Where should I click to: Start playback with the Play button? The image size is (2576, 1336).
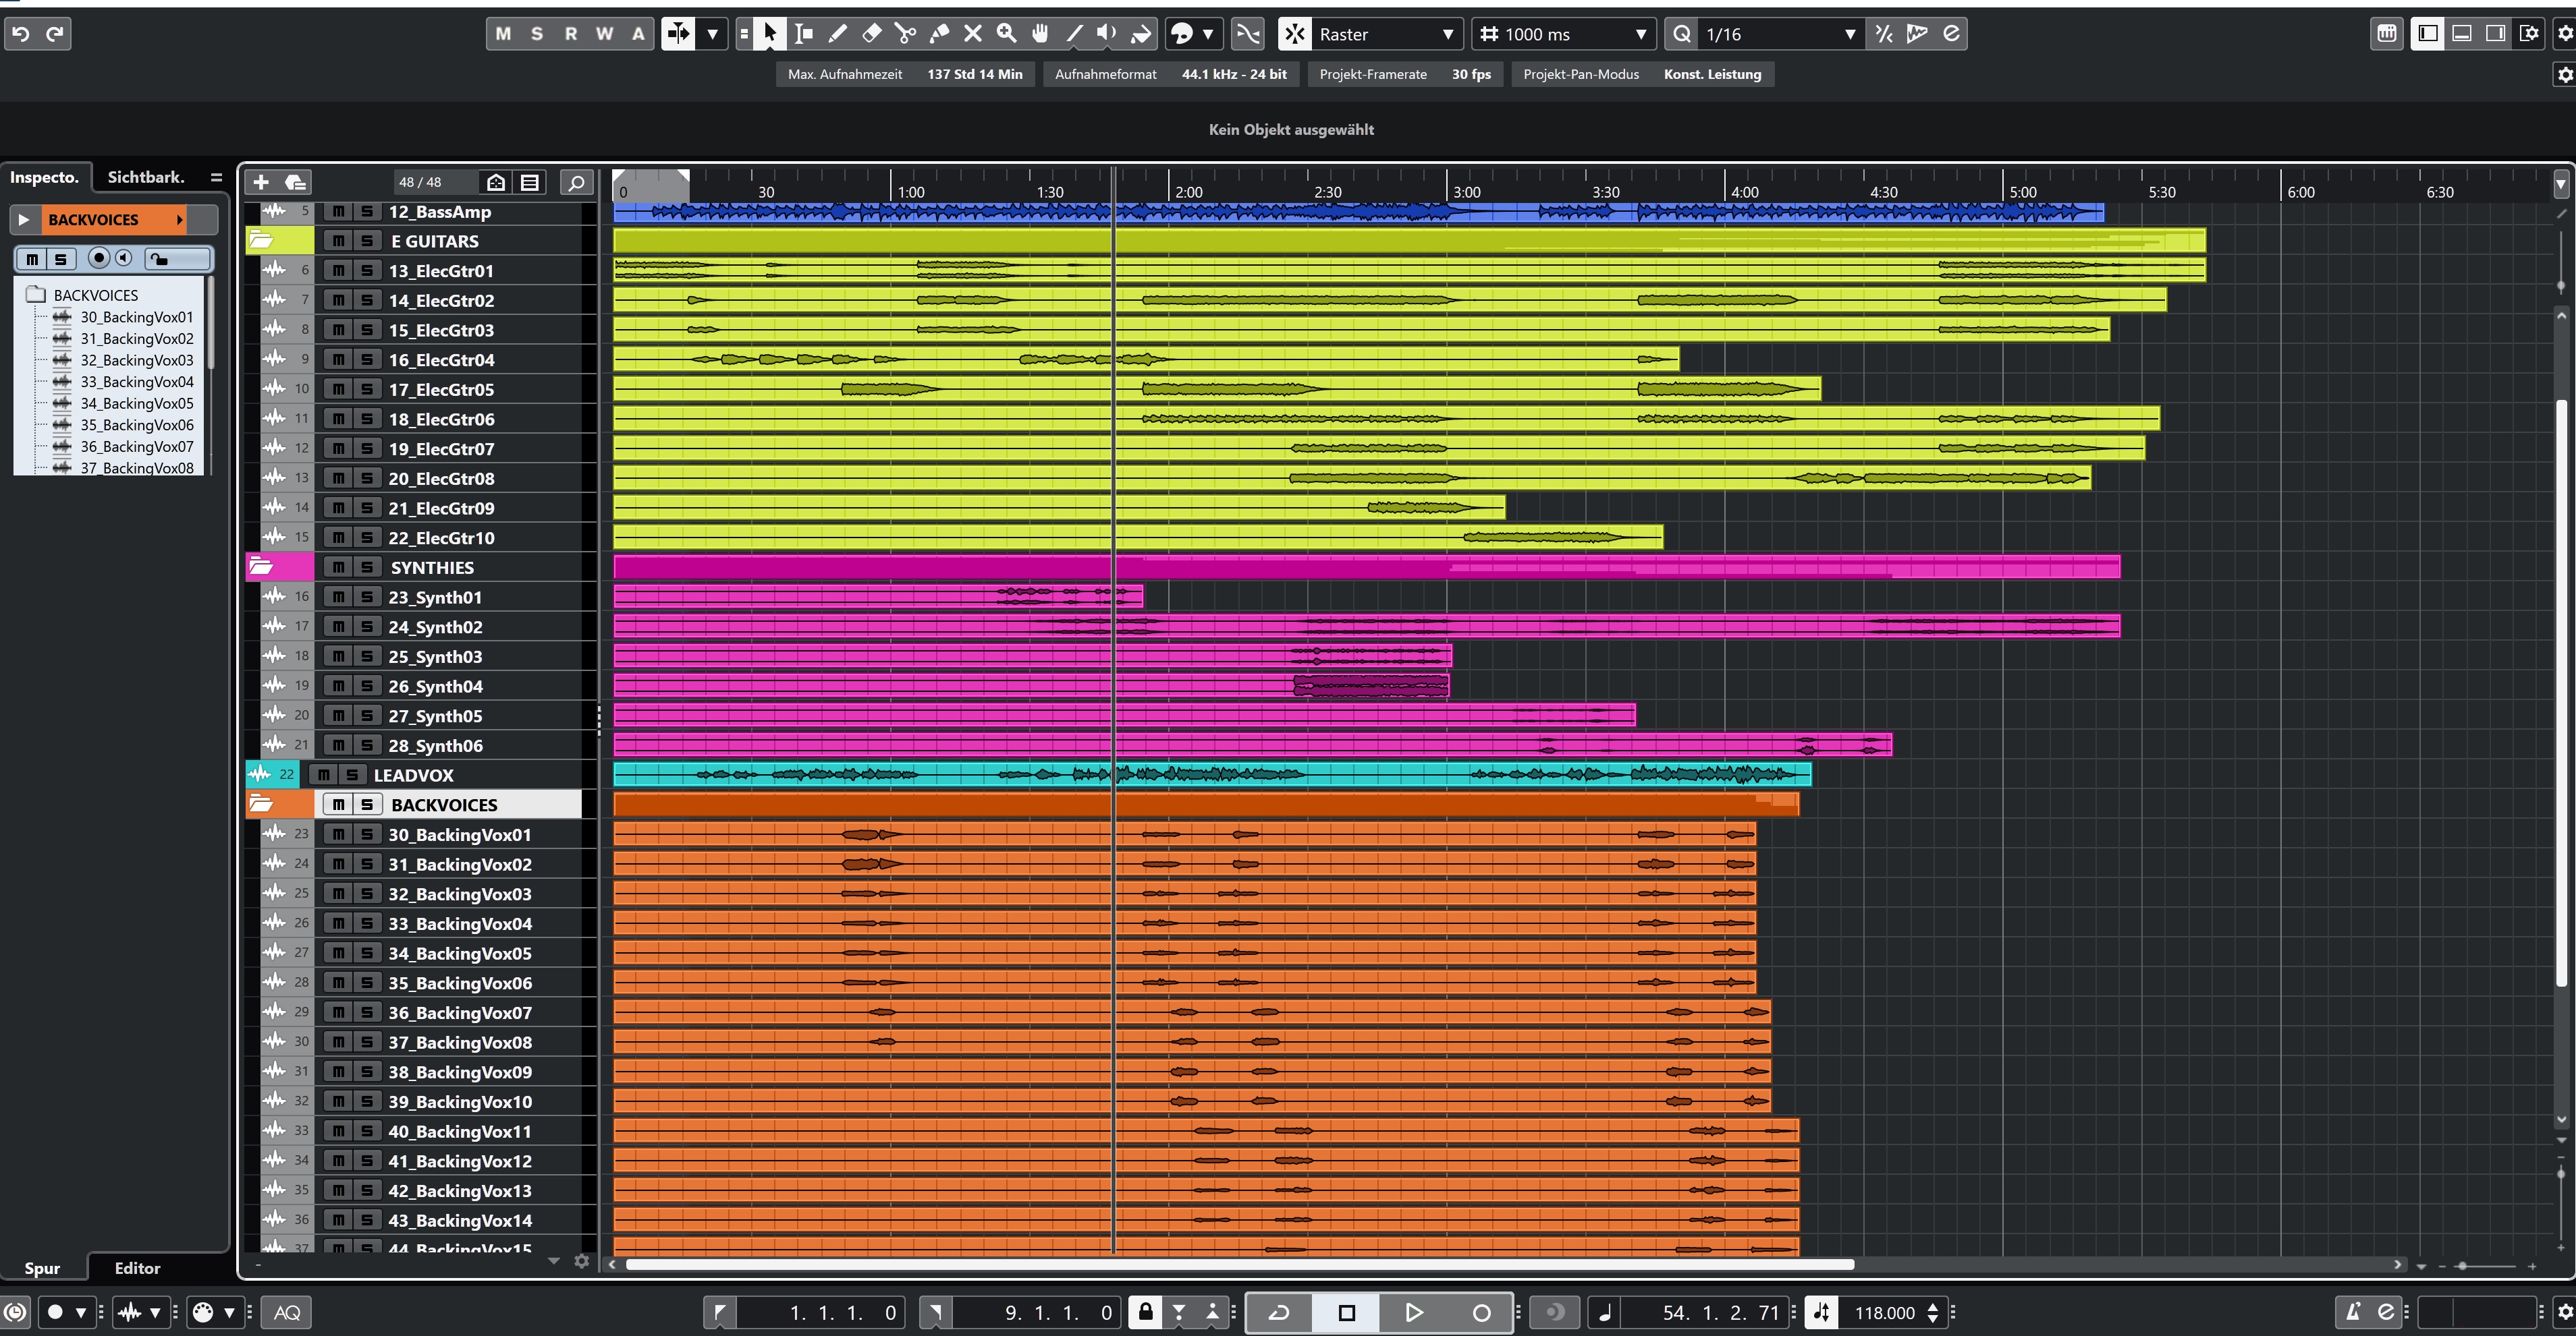click(x=1414, y=1312)
